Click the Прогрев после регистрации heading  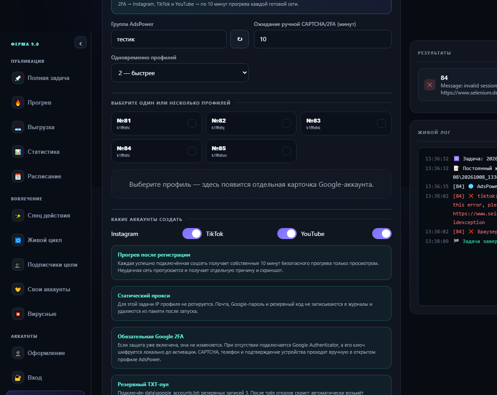[154, 255]
